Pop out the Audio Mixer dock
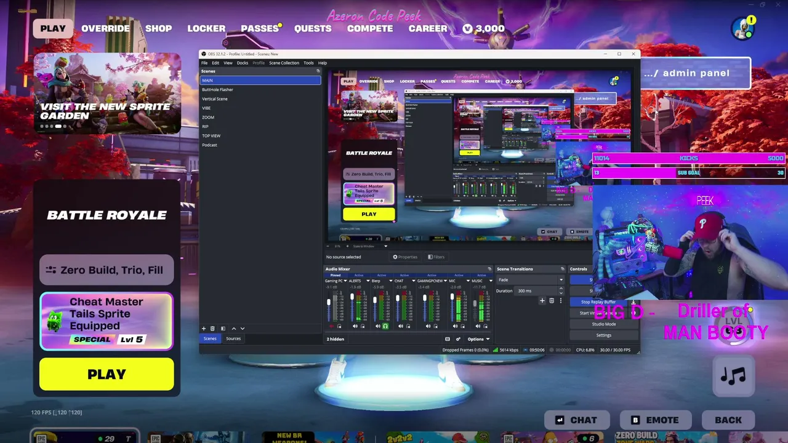Viewport: 788px width, 443px height. coord(489,269)
